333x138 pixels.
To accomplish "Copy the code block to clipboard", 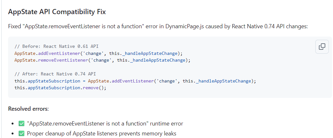I will [x=322, y=47].
